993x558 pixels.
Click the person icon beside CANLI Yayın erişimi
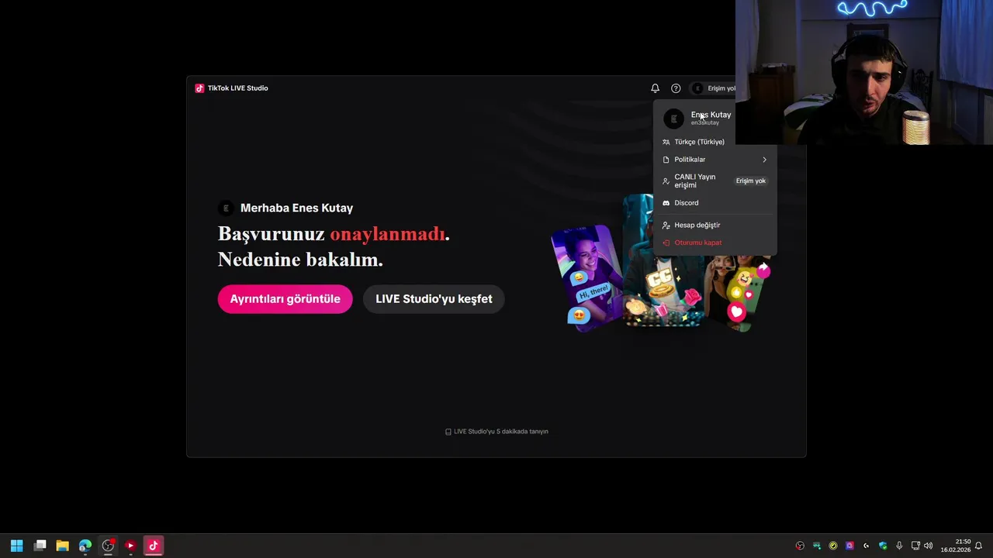[x=666, y=181]
